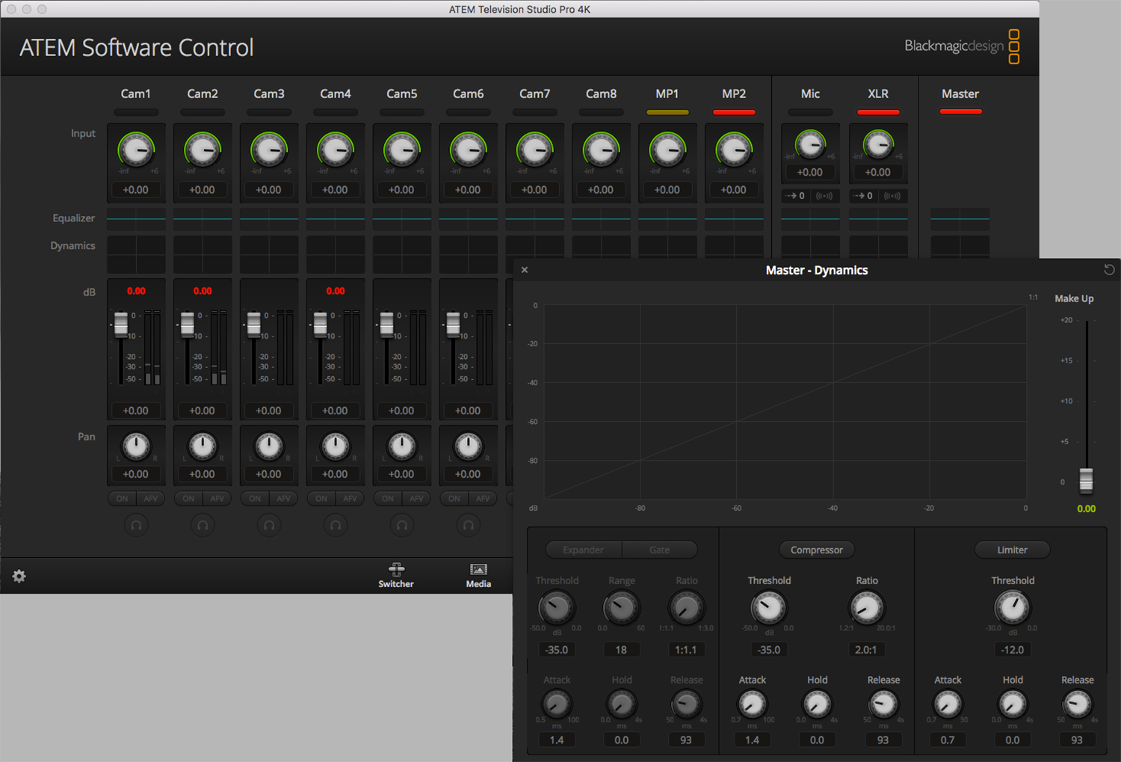Switch to the Media tab
The image size is (1121, 762).
[478, 575]
